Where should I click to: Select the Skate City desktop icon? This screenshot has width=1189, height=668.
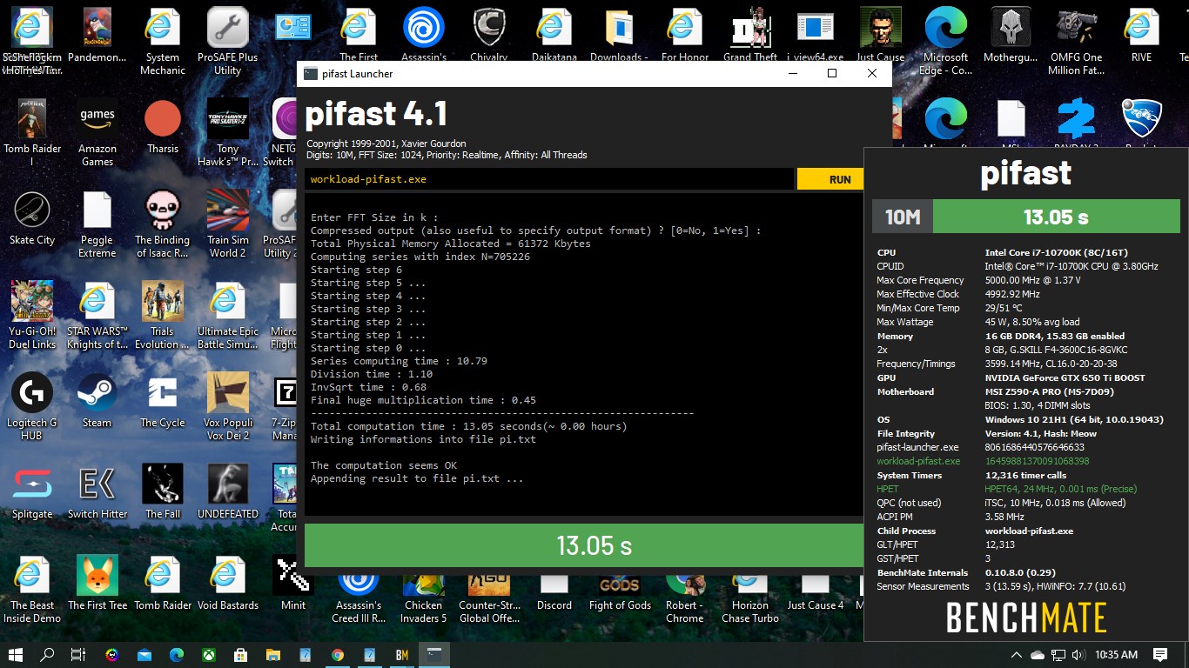click(32, 217)
